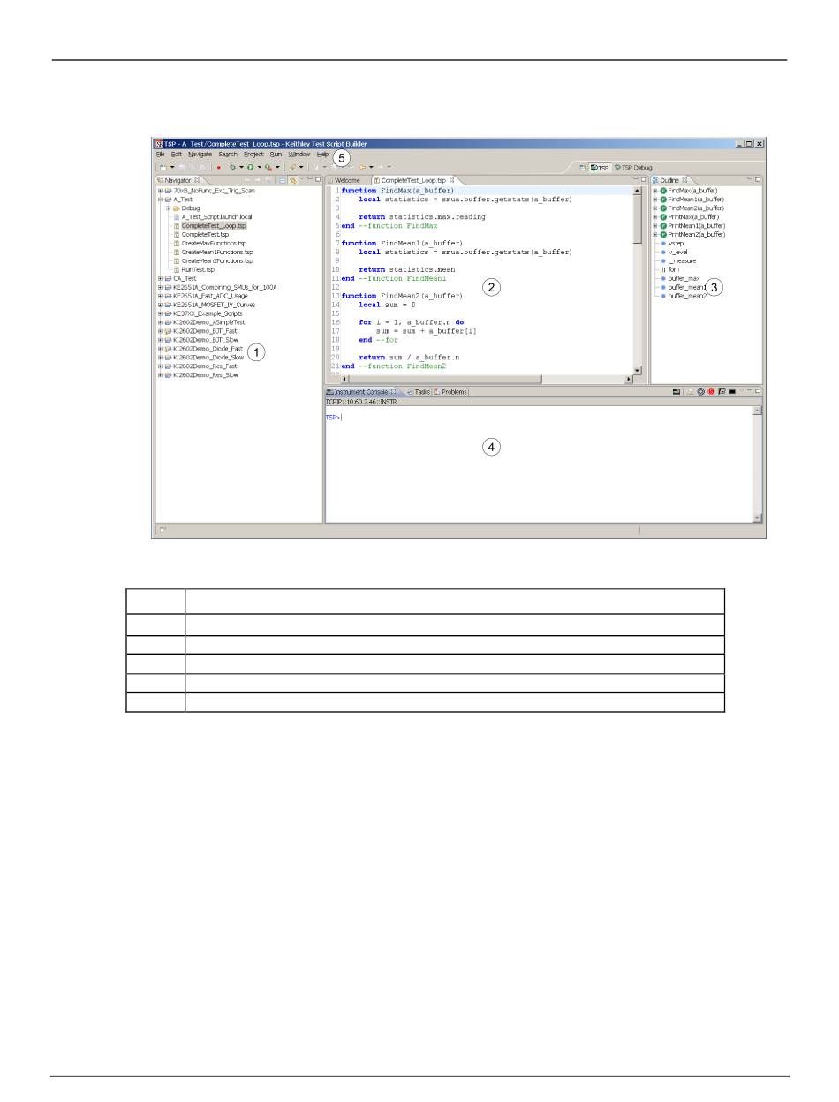Expand the Debug folder
Screen dimensions: 839x1102
point(169,208)
